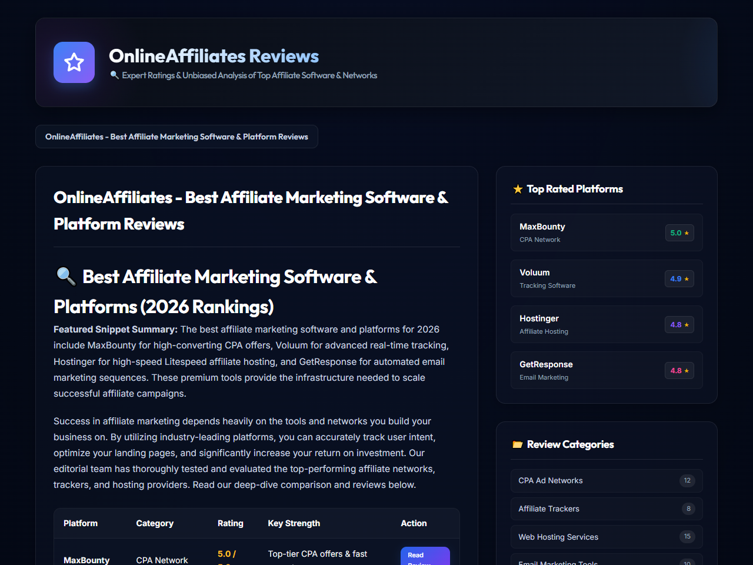Click the Review Categories heading
This screenshot has width=753, height=565.
[x=570, y=444]
